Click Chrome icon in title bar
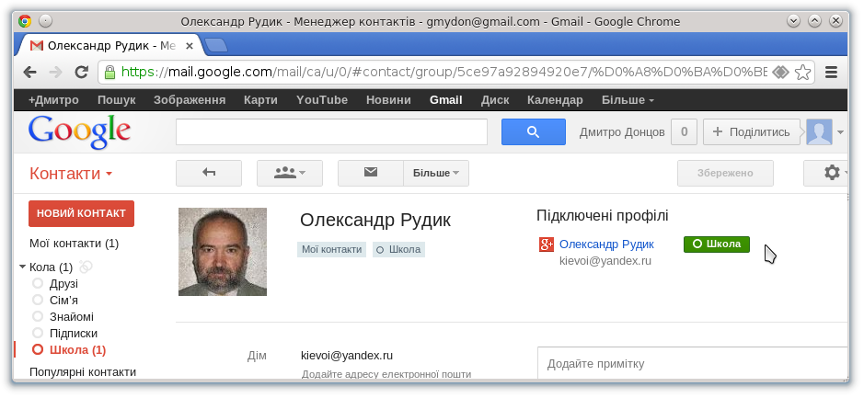The image size is (864, 398). click(x=25, y=21)
